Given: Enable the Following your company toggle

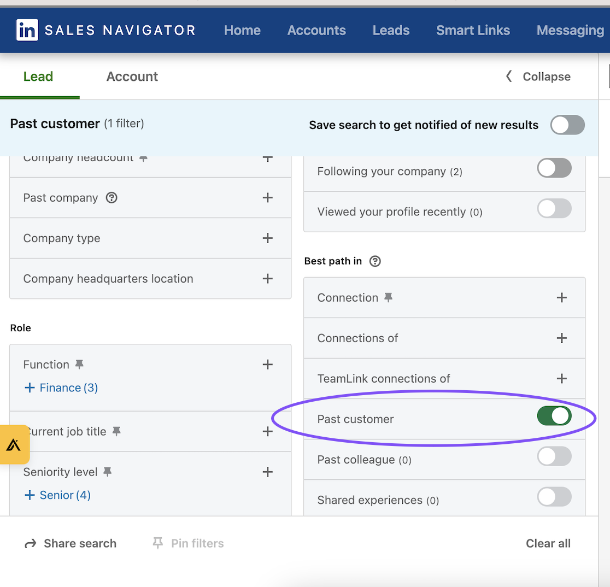Looking at the screenshot, I should coord(554,168).
